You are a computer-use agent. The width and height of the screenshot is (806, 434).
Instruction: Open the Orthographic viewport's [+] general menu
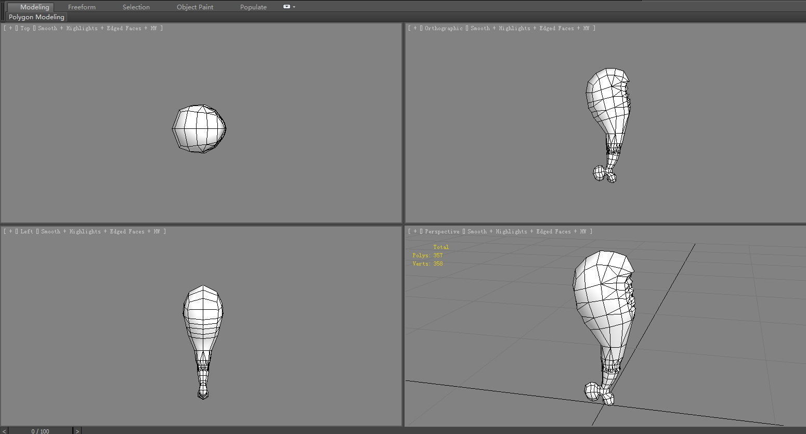point(414,28)
